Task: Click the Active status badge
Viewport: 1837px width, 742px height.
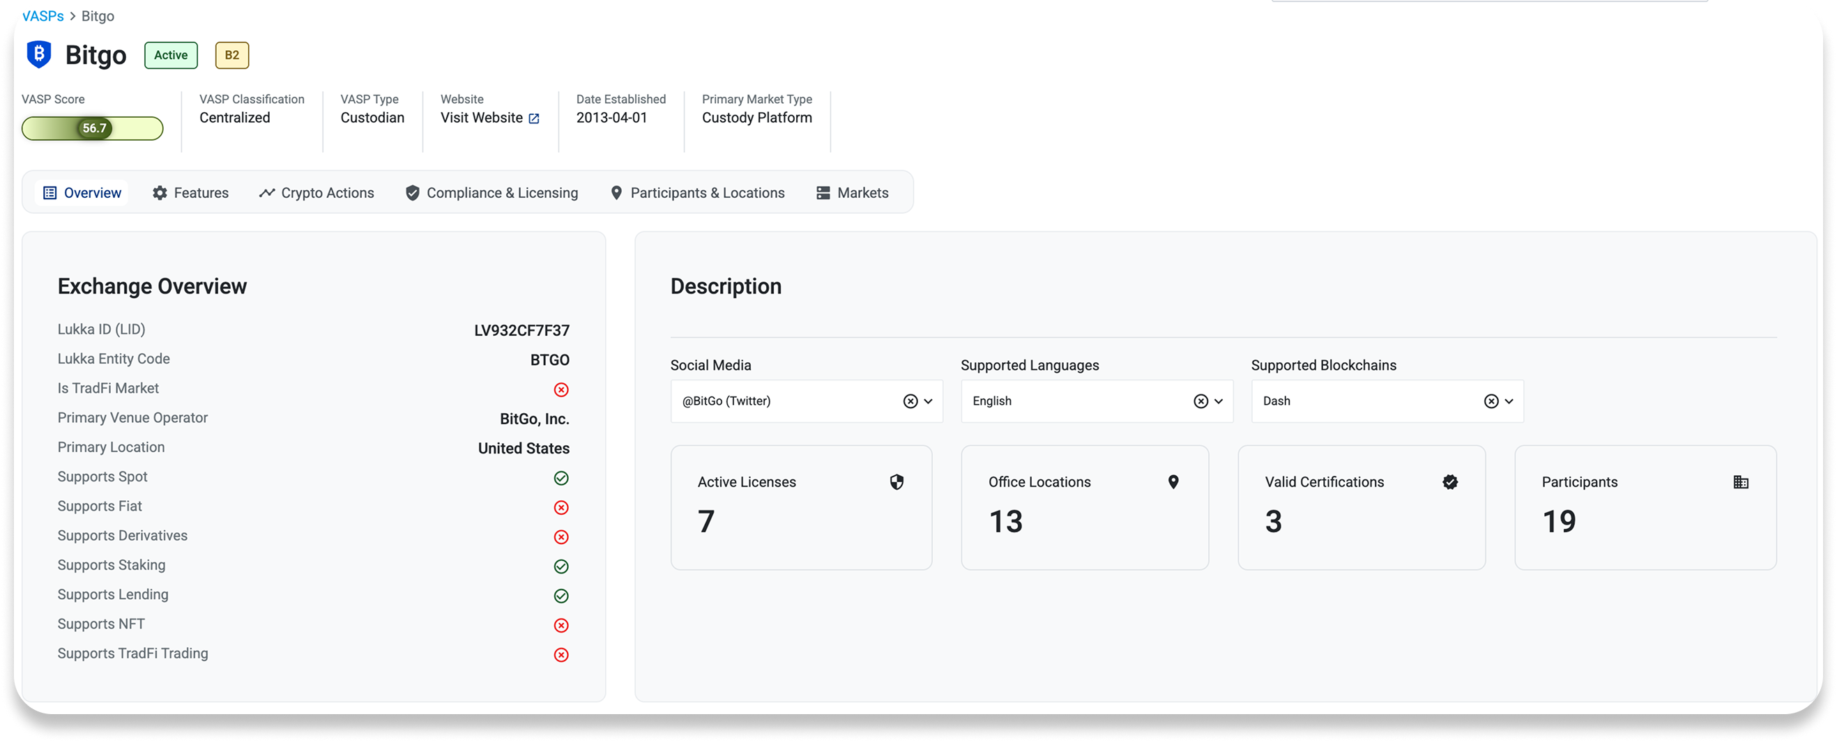Action: pos(171,56)
